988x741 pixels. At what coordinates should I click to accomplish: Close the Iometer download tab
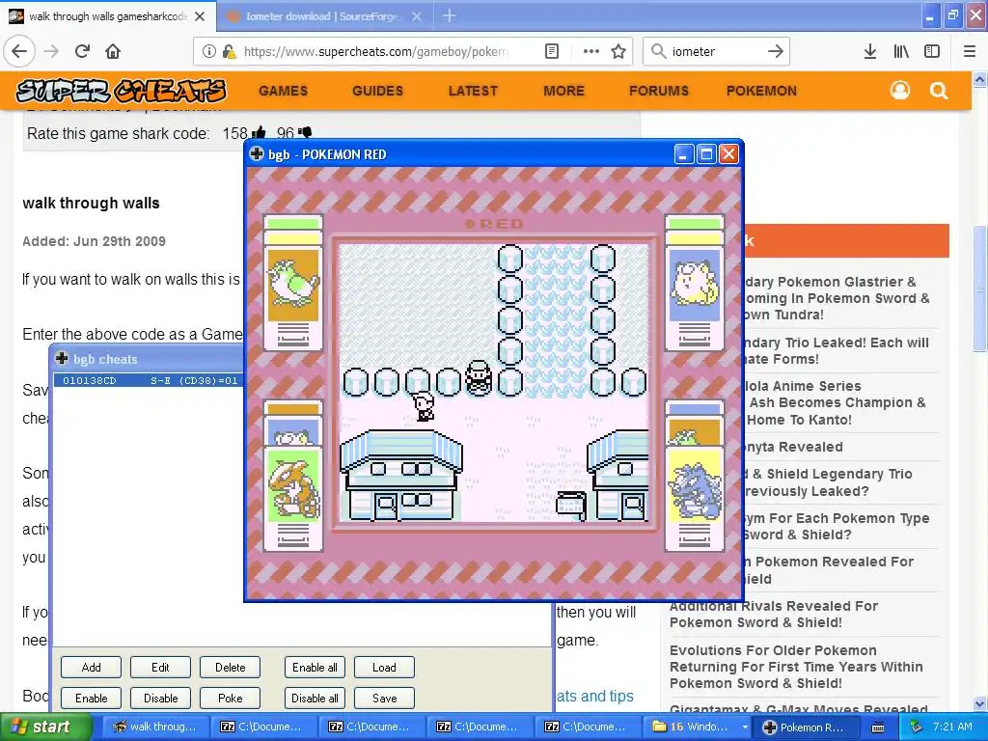[417, 16]
